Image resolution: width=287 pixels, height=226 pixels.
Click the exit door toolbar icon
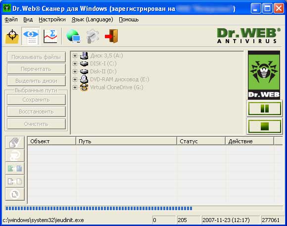(x=111, y=36)
